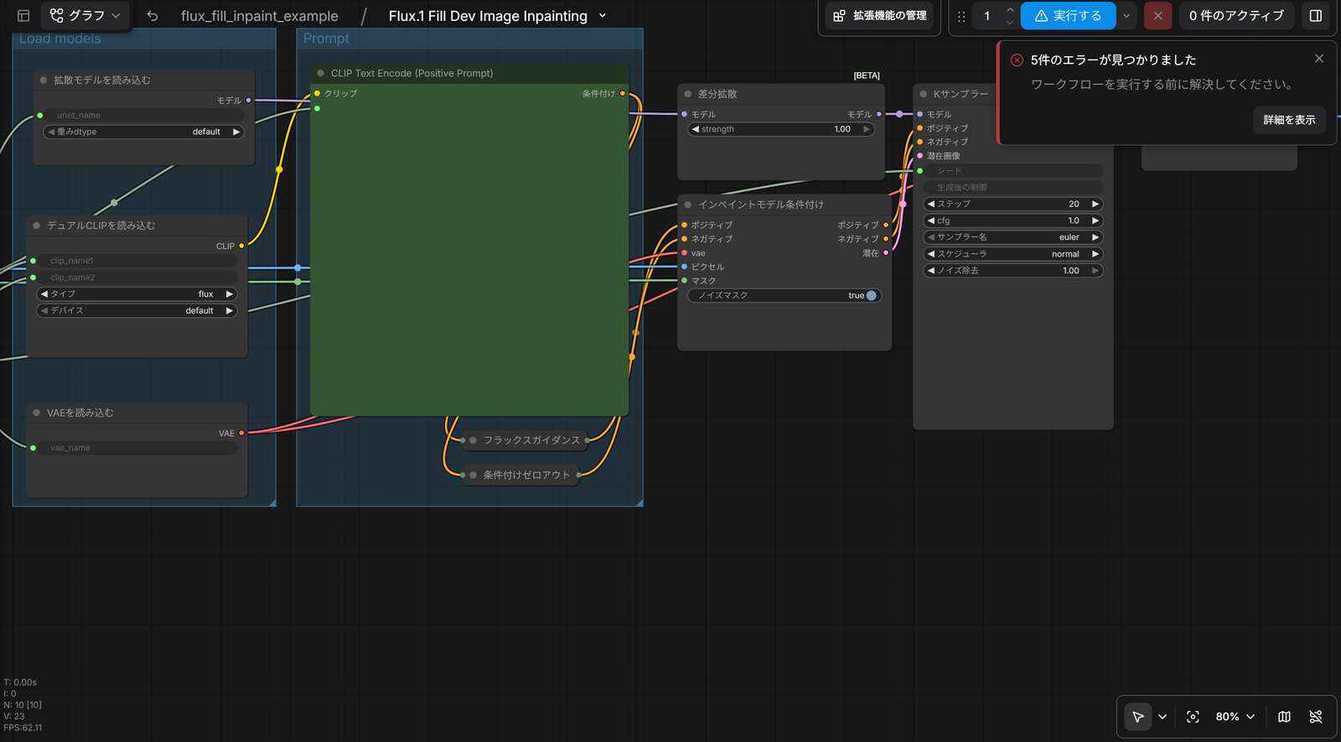Screen dimensions: 1341x742
Task: Select the pointer mode tool
Action: point(1137,717)
